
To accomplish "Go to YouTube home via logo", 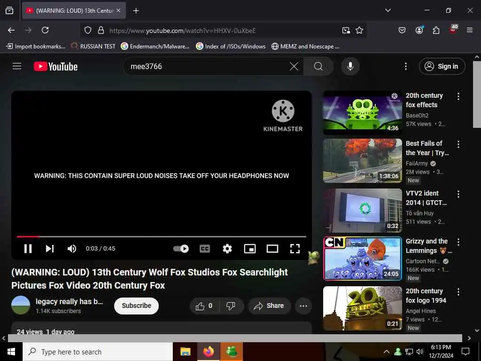I will click(x=55, y=66).
